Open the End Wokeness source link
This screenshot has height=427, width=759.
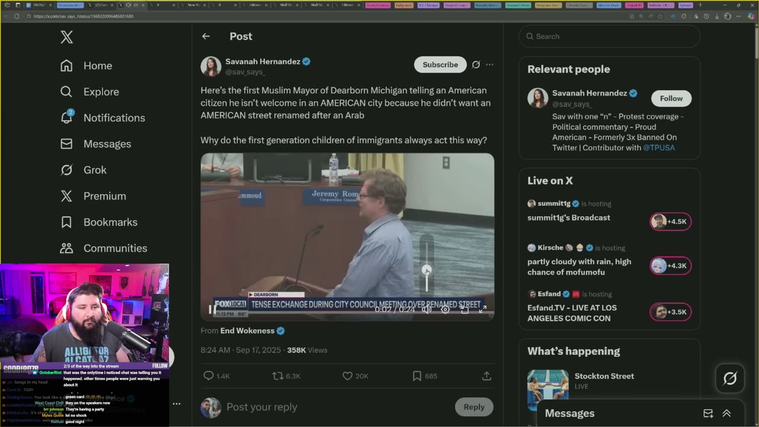(x=247, y=331)
